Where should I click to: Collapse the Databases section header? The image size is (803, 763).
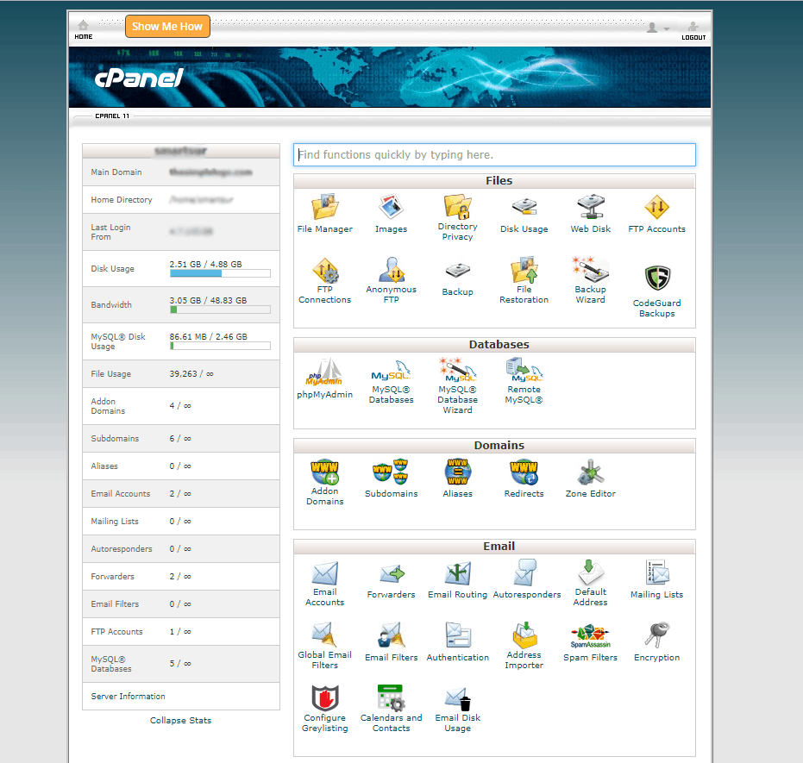point(494,344)
